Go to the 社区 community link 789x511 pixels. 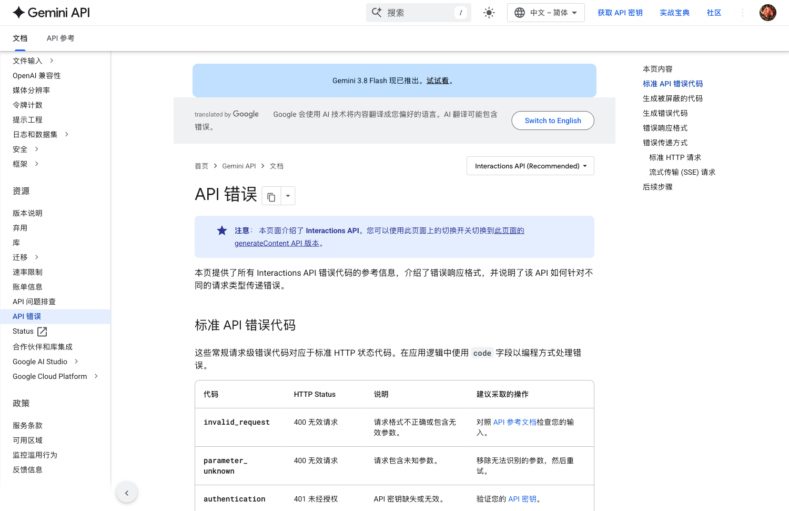click(x=714, y=13)
